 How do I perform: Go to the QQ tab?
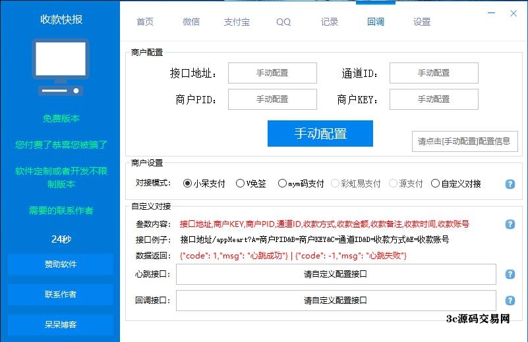[x=283, y=22]
